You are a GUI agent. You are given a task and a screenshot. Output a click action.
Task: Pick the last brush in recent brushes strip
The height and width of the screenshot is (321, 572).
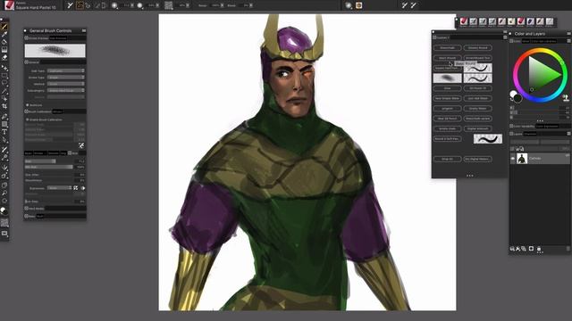pos(549,21)
